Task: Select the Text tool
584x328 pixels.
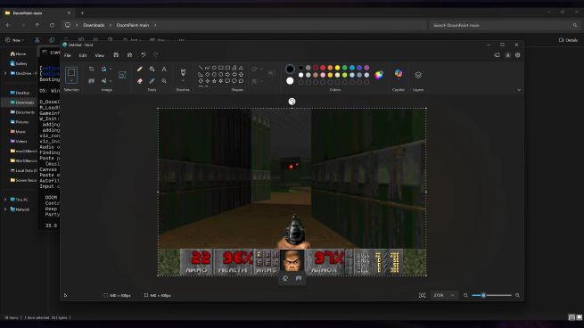Action: [164, 70]
